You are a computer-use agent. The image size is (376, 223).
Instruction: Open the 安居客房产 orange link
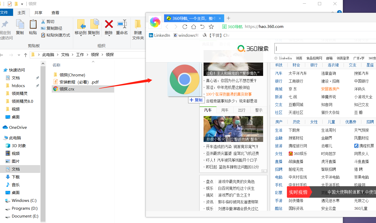point(330,89)
